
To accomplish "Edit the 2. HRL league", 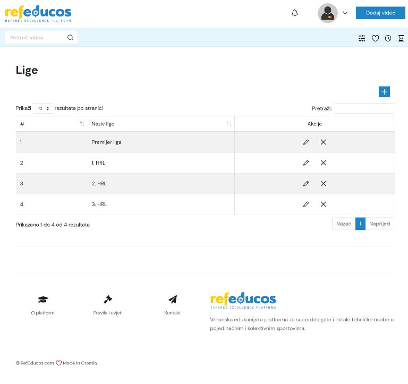I will [x=306, y=184].
